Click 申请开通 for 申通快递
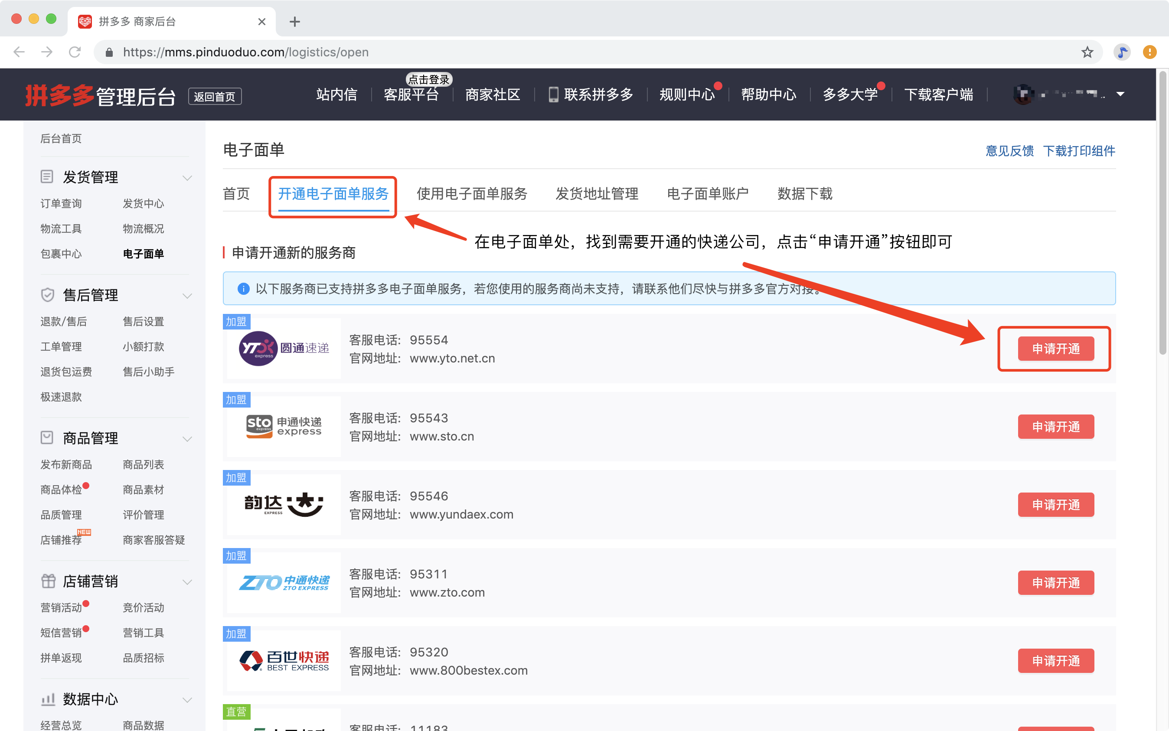This screenshot has height=731, width=1169. point(1056,427)
